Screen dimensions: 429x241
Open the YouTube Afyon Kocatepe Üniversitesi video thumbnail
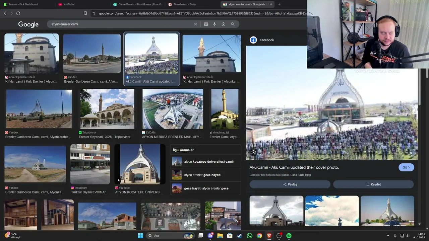[x=140, y=164]
